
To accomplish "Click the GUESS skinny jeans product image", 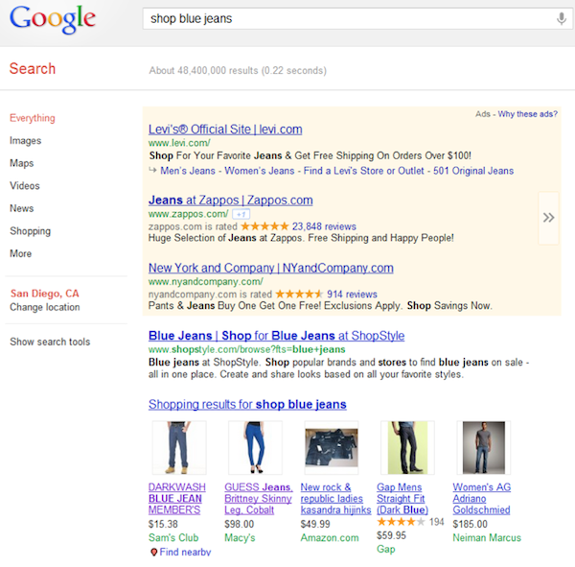I will (255, 448).
